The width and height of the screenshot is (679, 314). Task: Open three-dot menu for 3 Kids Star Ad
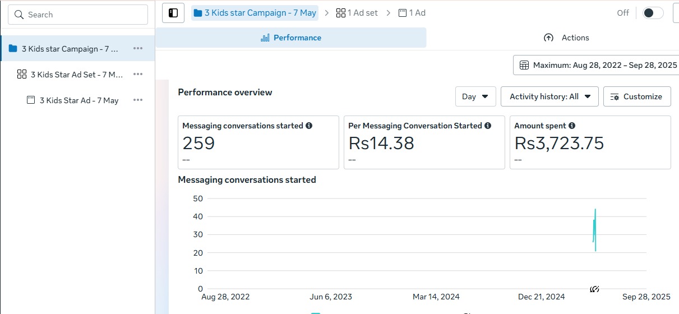tap(138, 100)
